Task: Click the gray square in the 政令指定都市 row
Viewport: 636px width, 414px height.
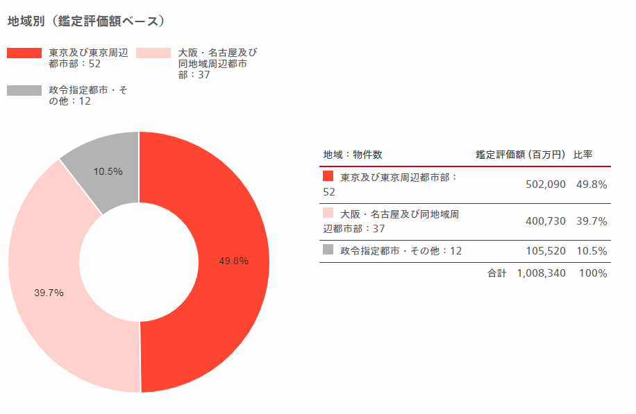Action: (328, 249)
